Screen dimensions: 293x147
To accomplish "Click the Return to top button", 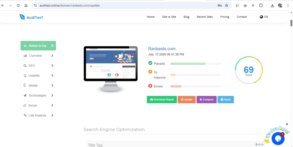I will click(38, 46).
